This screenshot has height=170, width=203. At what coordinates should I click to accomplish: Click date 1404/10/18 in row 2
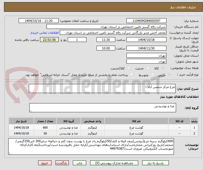pyautogui.click(x=21, y=133)
